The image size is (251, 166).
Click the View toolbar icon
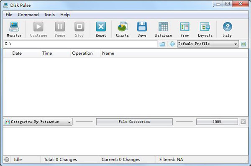[x=184, y=29]
